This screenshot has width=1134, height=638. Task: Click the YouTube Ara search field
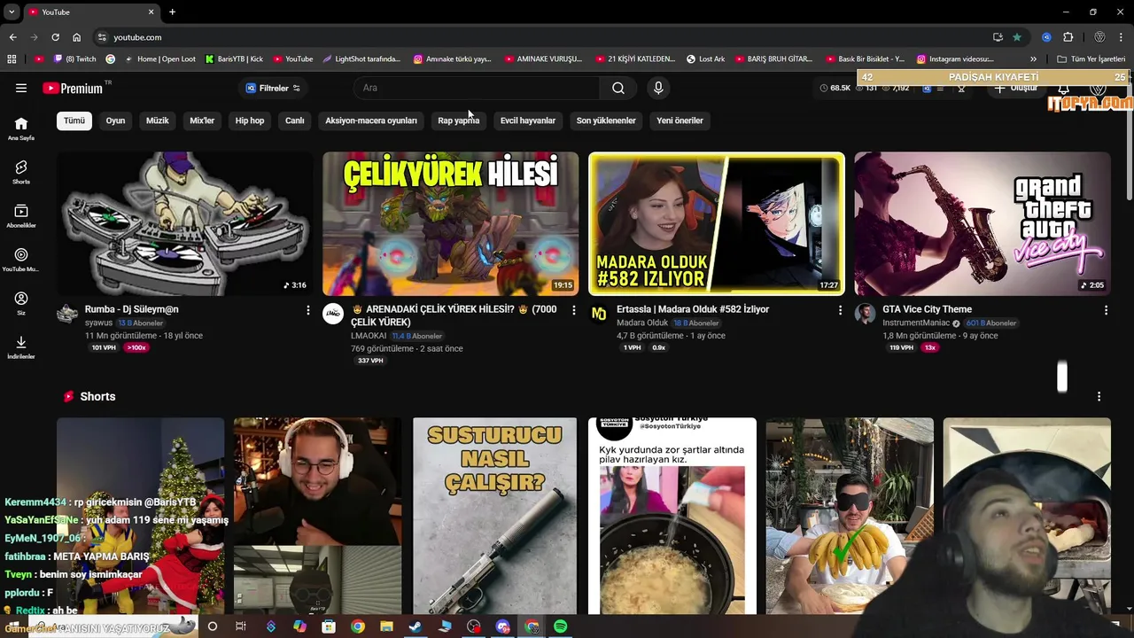coord(478,88)
